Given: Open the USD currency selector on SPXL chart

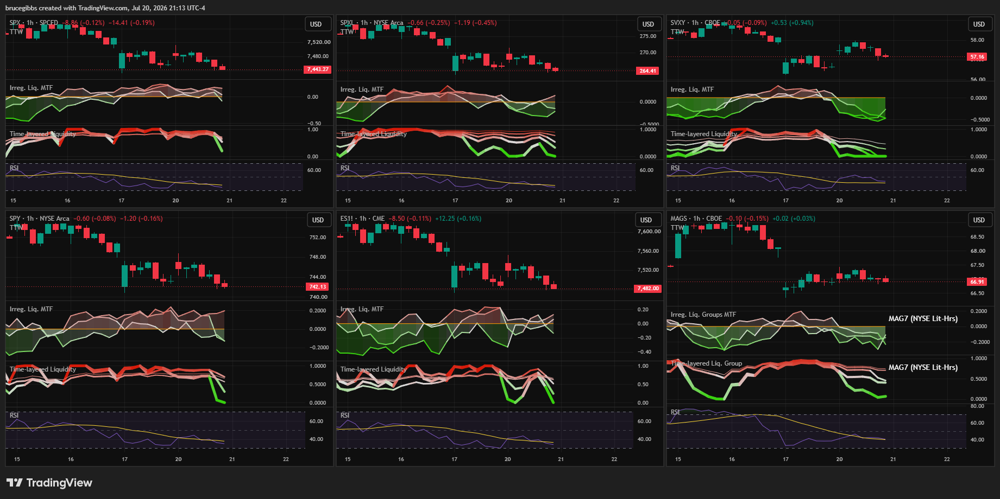Looking at the screenshot, I should click(649, 24).
